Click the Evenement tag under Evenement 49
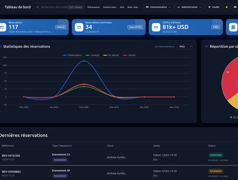Viewport: 238px width, 180px height. [60, 176]
